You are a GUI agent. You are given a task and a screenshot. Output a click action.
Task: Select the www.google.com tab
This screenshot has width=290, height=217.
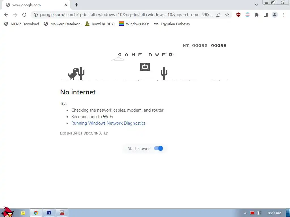[x=36, y=5]
